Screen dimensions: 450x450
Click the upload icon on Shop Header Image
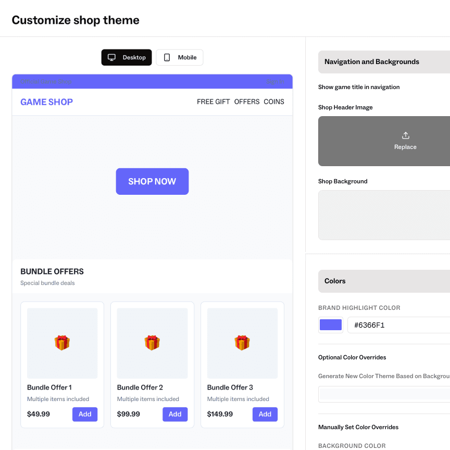[x=405, y=135]
